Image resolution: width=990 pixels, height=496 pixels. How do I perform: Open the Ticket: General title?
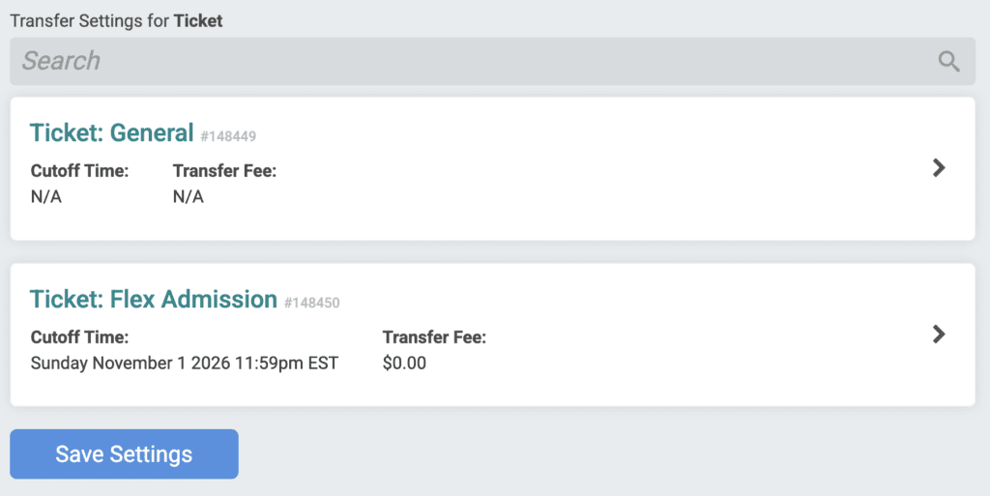pyautogui.click(x=112, y=132)
